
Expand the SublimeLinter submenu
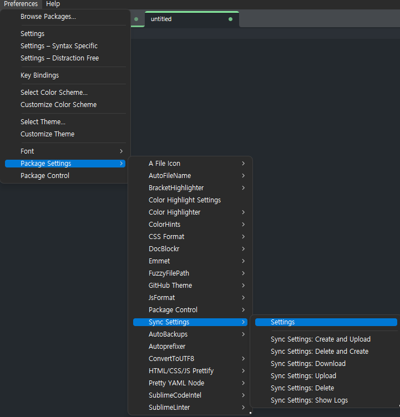point(190,408)
